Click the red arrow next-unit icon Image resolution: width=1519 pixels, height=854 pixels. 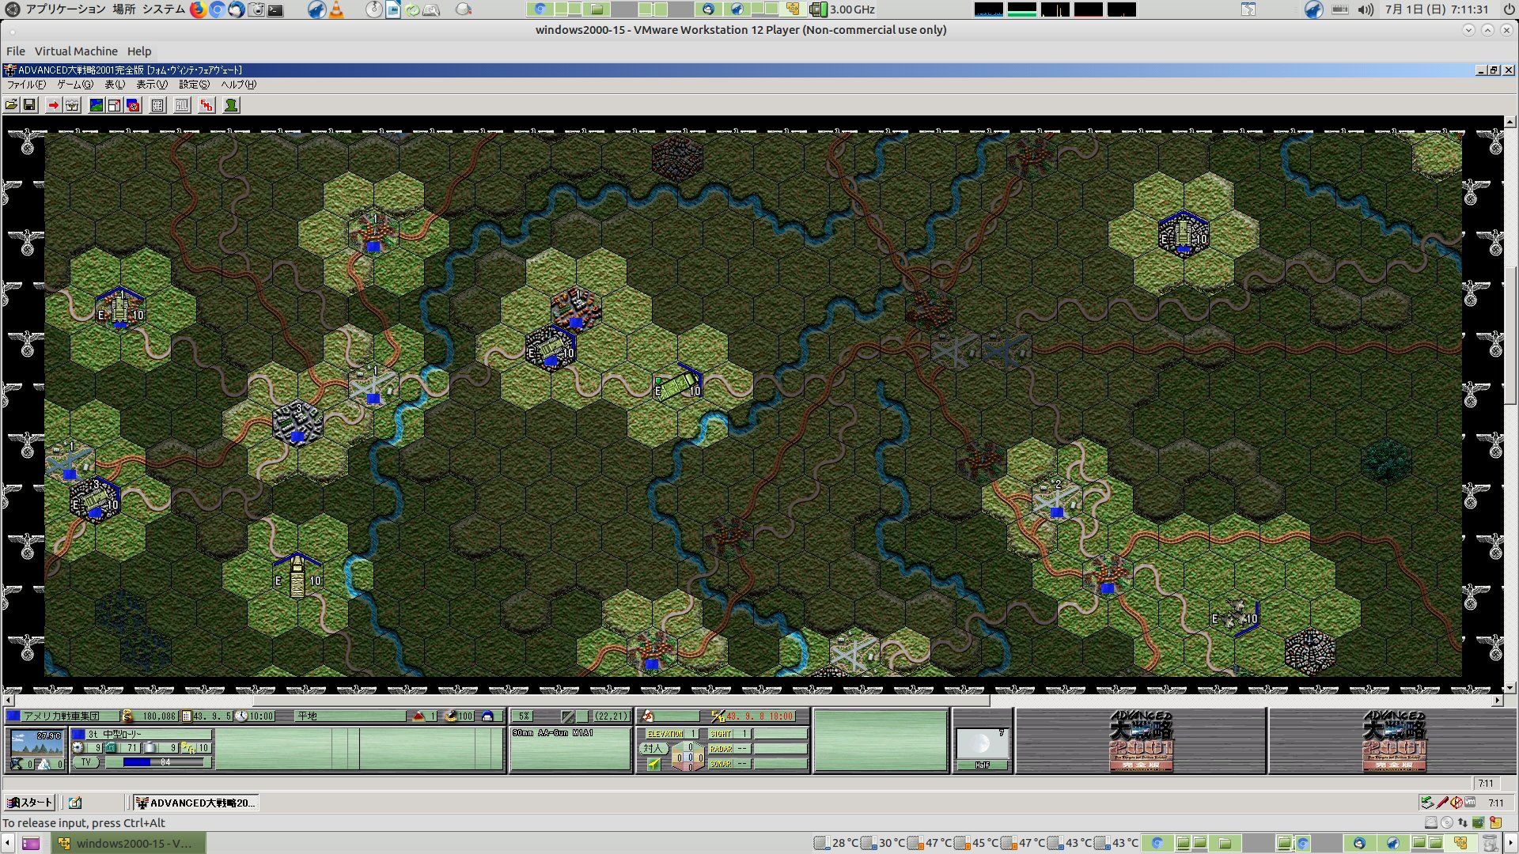point(53,105)
